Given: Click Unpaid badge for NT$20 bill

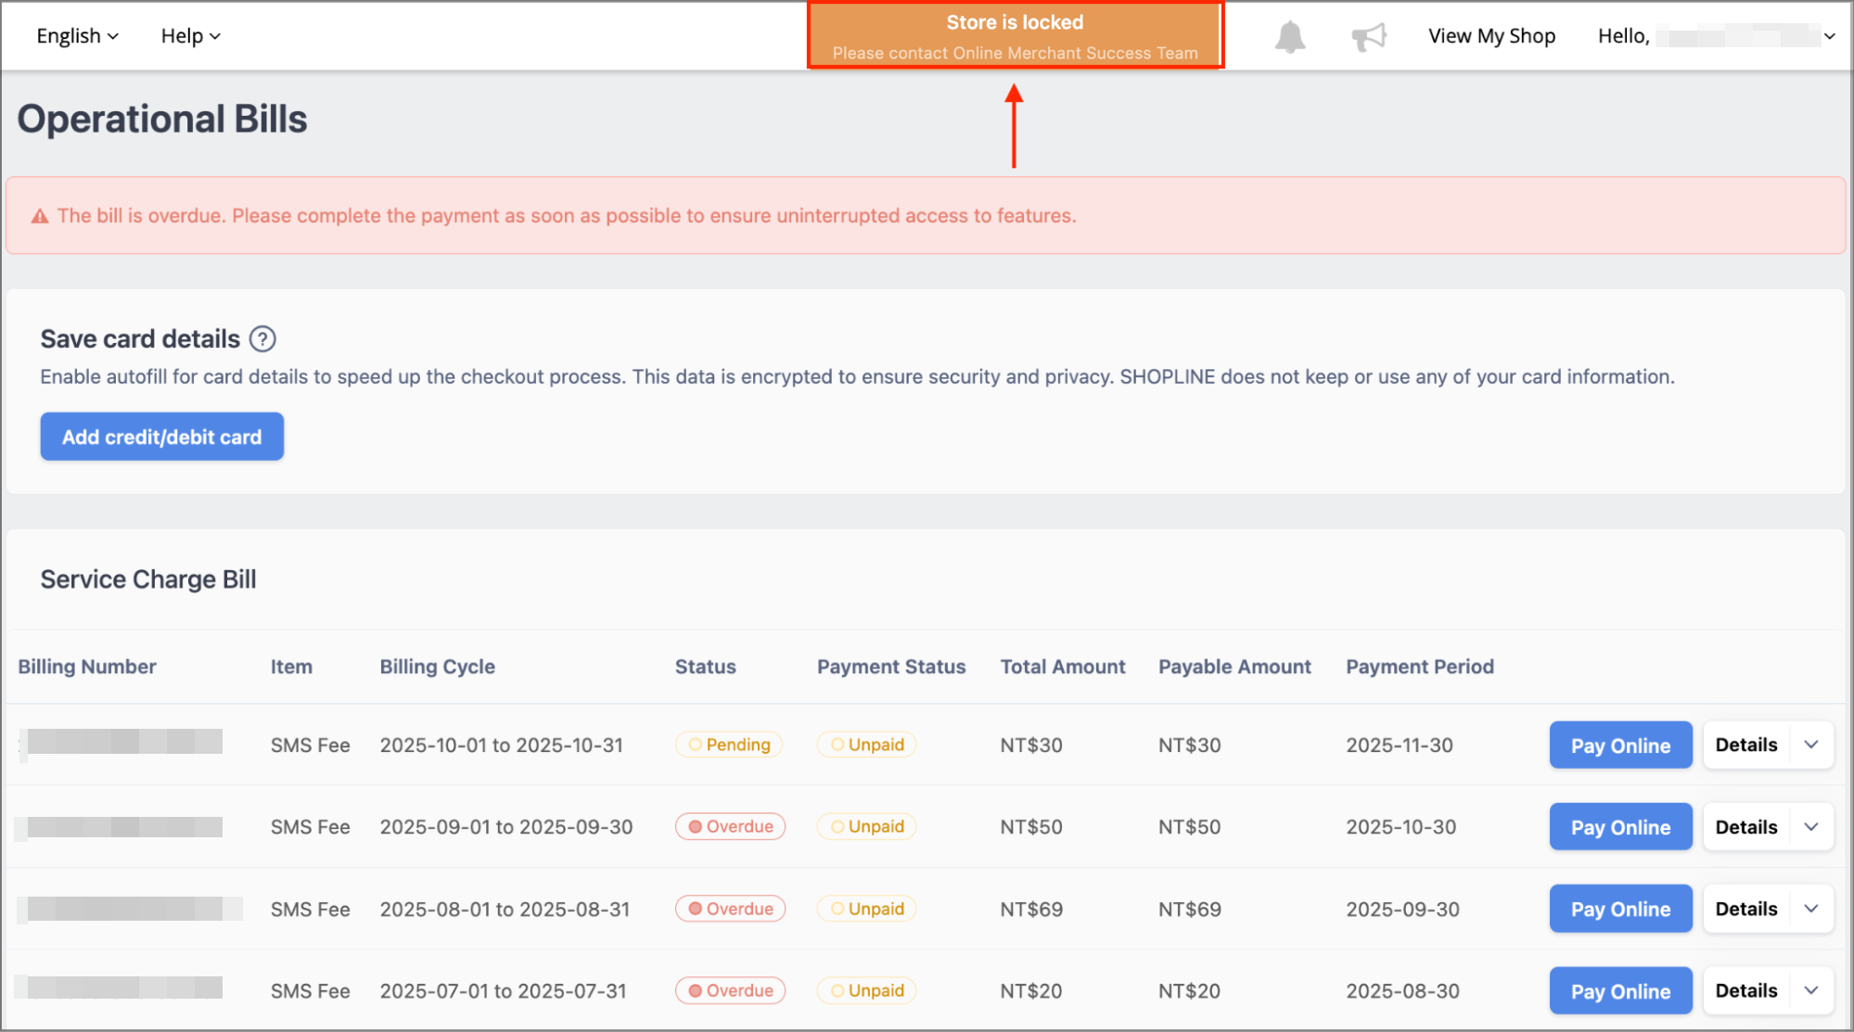Looking at the screenshot, I should [866, 990].
